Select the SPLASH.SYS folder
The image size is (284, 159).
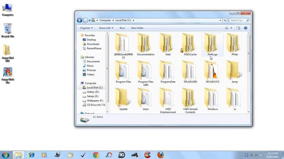pyautogui.click(x=213, y=72)
